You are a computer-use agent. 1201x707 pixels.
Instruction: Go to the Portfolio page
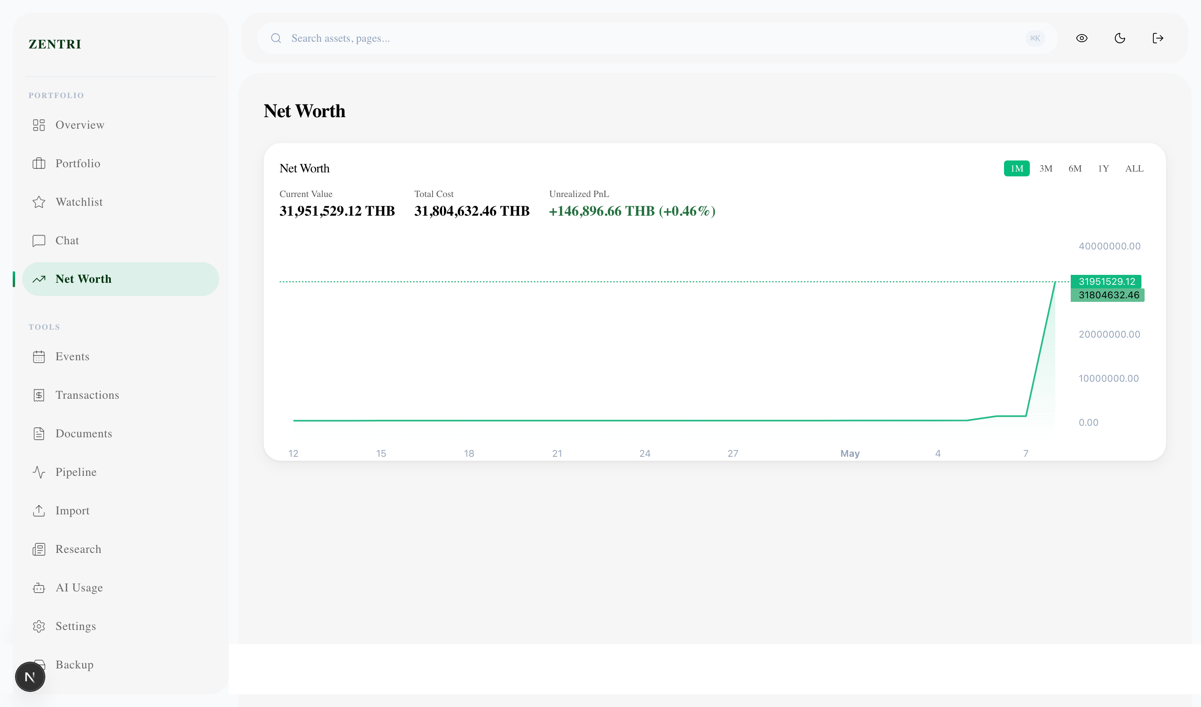pos(121,164)
